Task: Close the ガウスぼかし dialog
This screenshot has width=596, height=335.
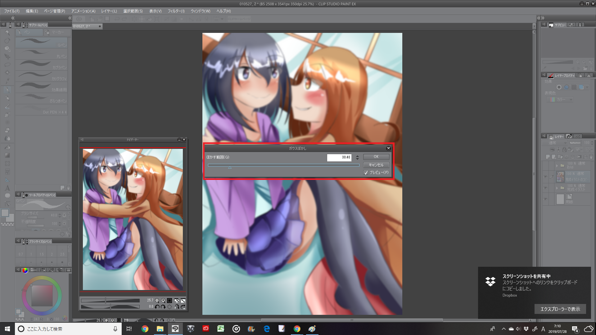Action: (x=388, y=148)
